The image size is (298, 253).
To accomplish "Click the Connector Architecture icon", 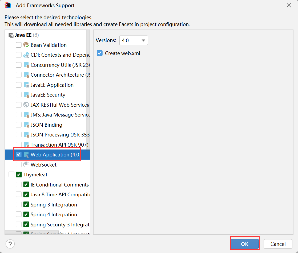I will [x=26, y=75].
